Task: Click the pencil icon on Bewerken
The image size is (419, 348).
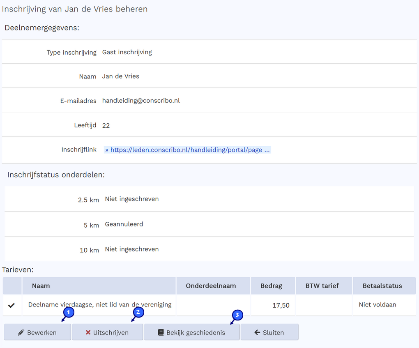Action: click(21, 333)
